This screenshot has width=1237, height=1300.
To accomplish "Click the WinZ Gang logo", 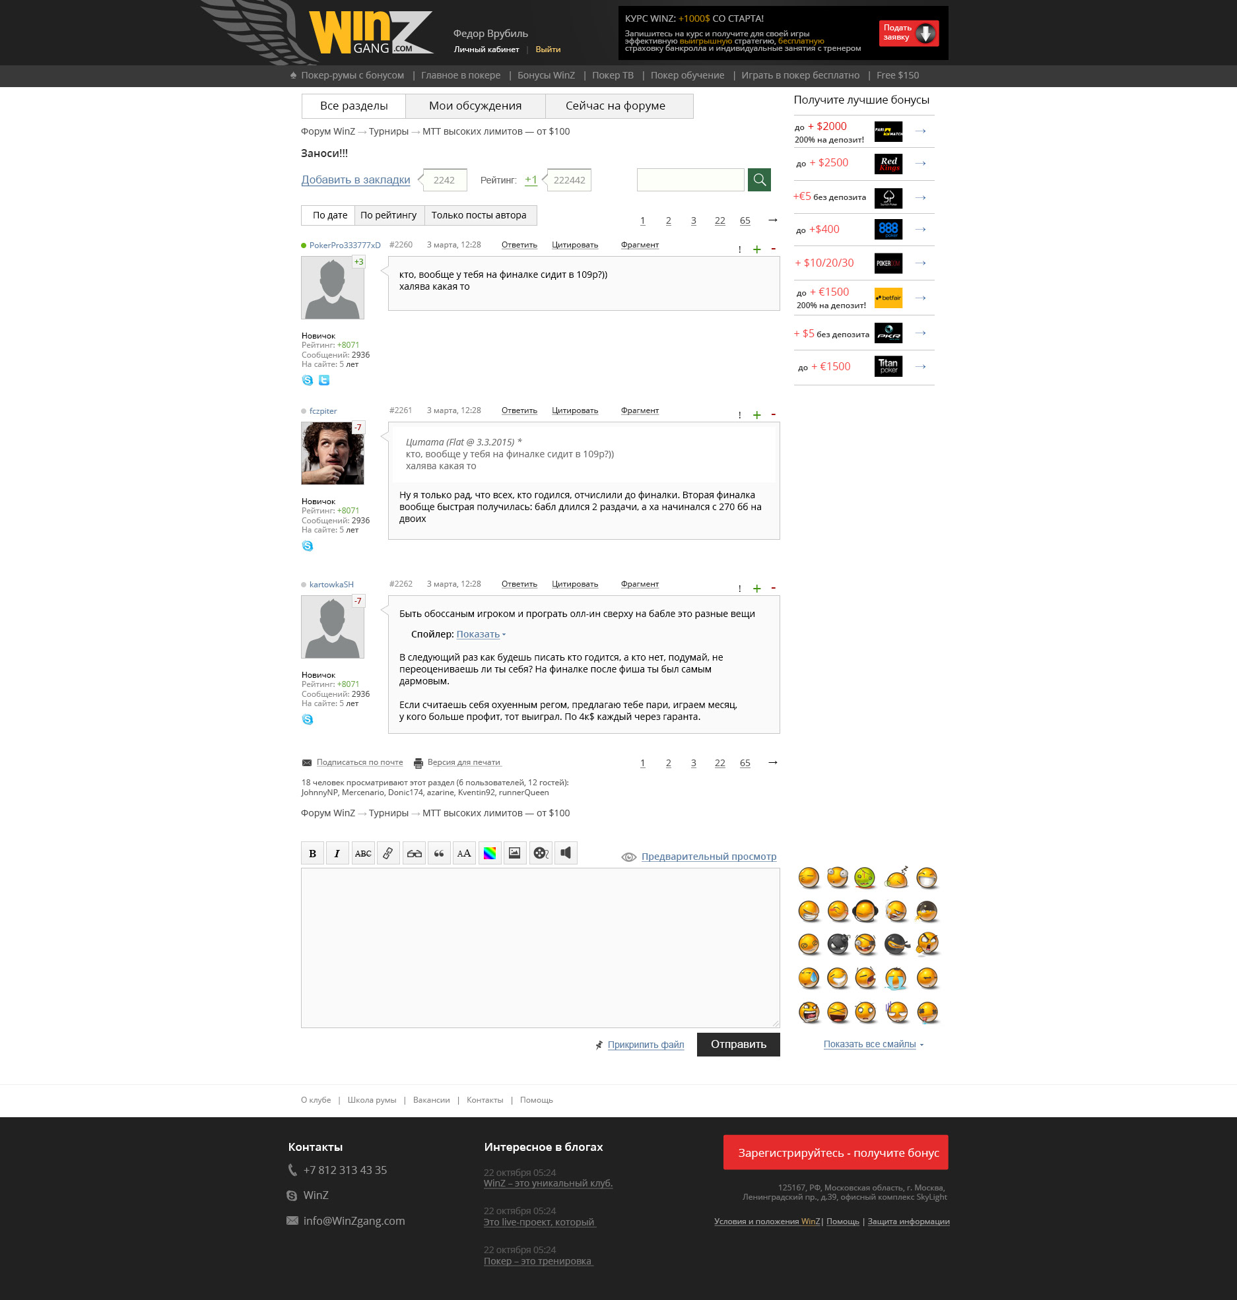I will [371, 32].
